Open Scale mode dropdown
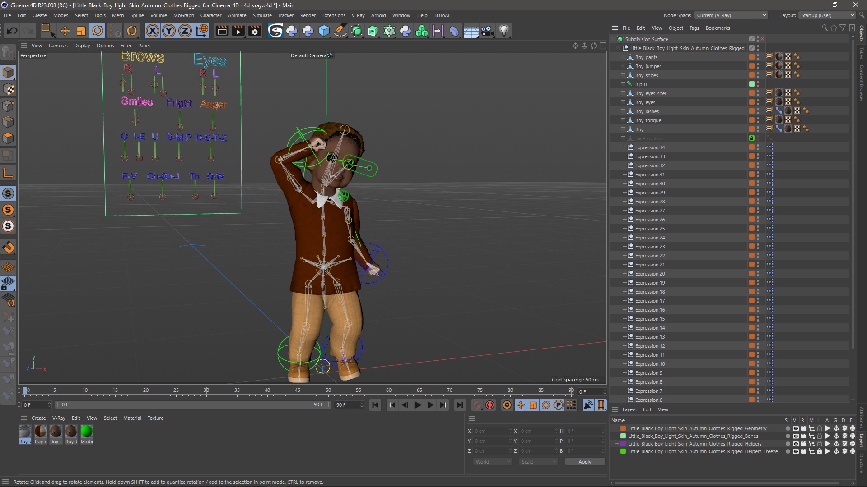This screenshot has width=867, height=487. coord(538,462)
